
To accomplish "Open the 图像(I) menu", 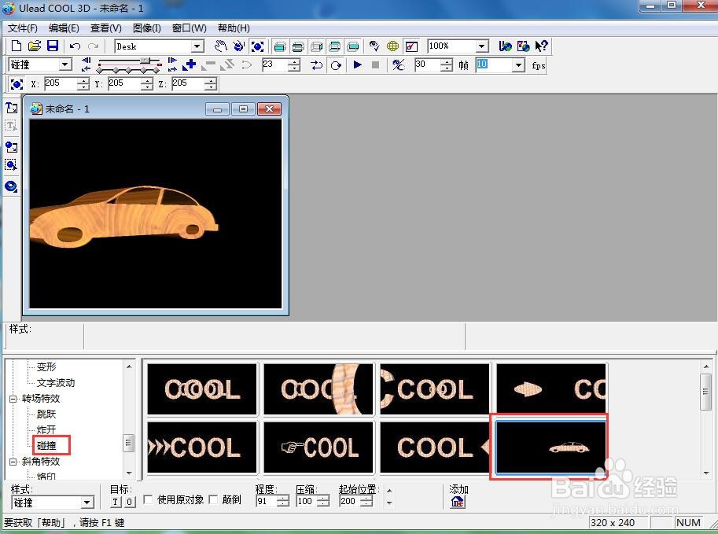I will point(146,28).
